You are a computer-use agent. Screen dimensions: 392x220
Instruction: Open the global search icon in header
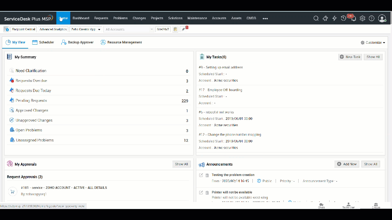pos(316,18)
